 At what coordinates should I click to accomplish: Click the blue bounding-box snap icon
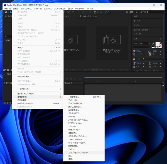109,12
